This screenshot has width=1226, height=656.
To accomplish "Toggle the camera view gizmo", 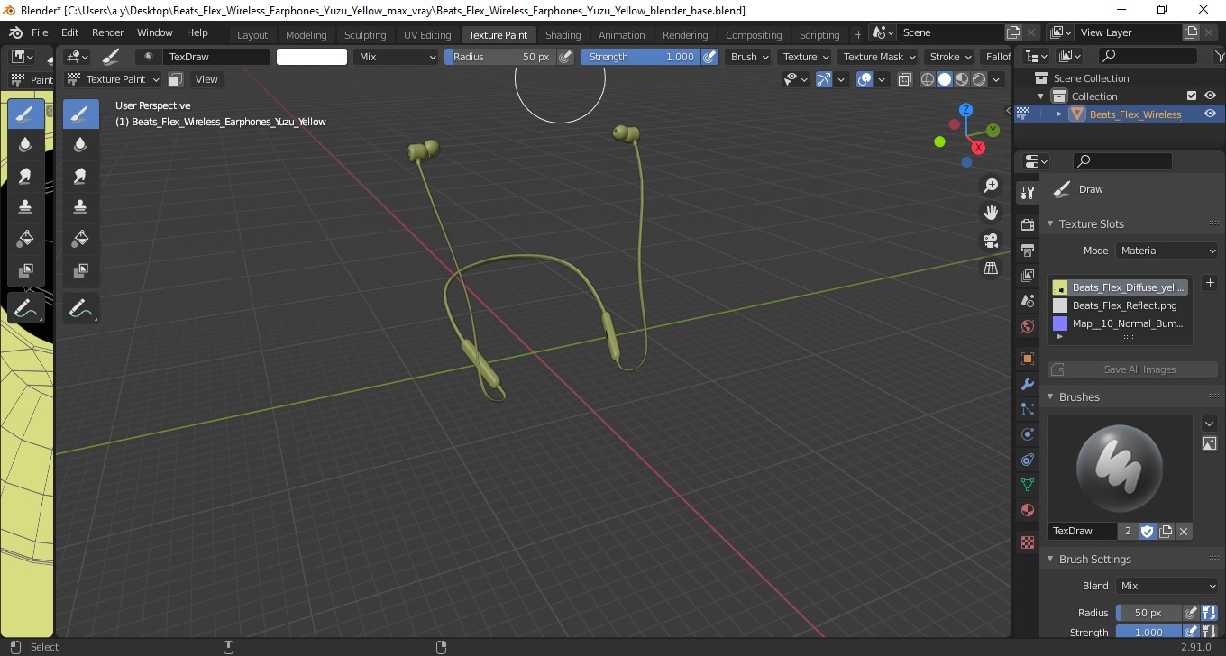I will tap(991, 241).
